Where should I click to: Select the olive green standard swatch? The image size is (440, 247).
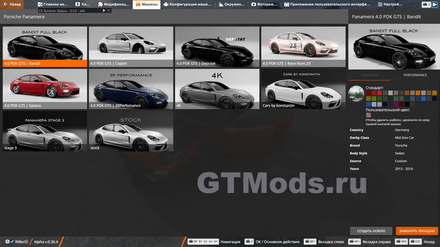click(x=374, y=98)
